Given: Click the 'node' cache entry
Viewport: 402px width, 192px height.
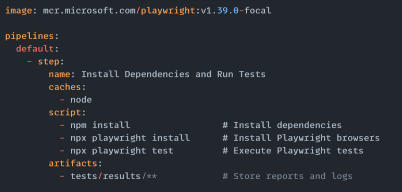Looking at the screenshot, I should coord(81,100).
